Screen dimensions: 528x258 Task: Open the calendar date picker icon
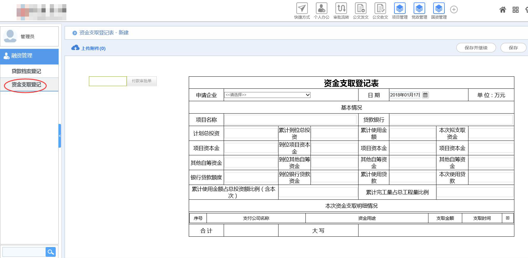pyautogui.click(x=425, y=95)
